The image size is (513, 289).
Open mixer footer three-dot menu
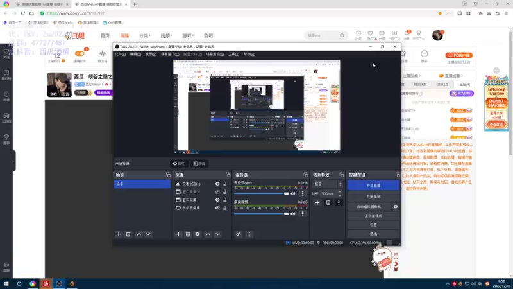pos(249,234)
